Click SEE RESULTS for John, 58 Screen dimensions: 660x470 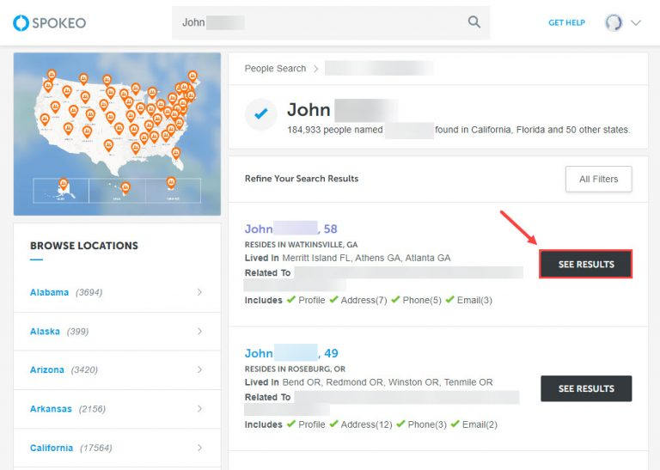[586, 265]
